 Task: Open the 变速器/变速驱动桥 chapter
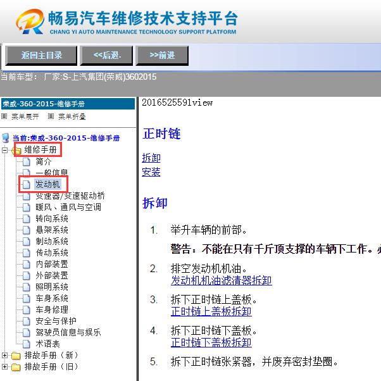point(70,196)
